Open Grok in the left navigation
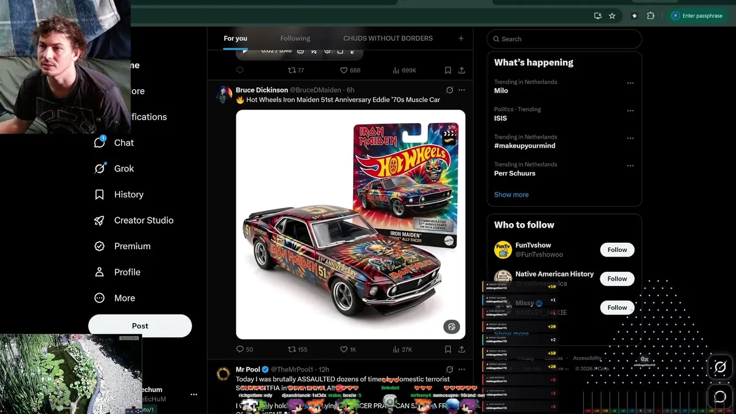Image resolution: width=736 pixels, height=414 pixels. pyautogui.click(x=114, y=168)
